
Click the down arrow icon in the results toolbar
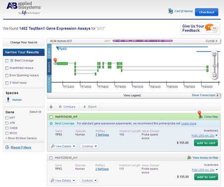51,106
